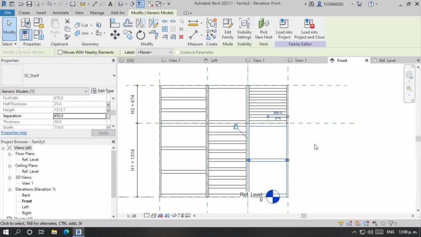
Task: Toggle Select Elements by Face icon
Action: coord(367,223)
